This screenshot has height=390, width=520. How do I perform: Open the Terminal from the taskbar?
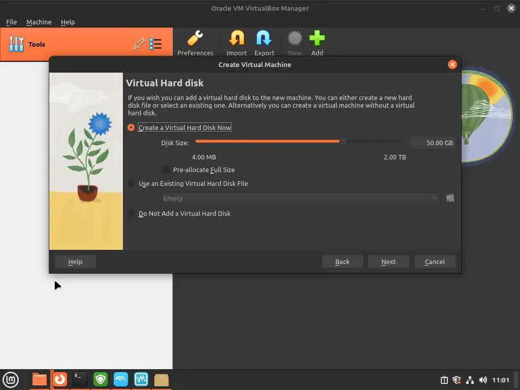(x=80, y=379)
